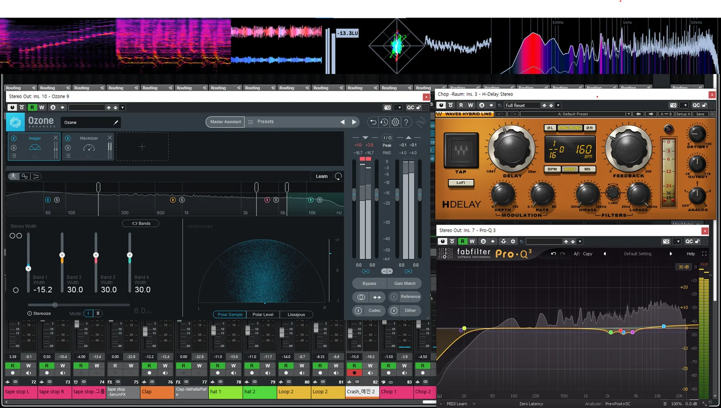Open the Ozone window preset dropdown arrow
Screen dimensions: 721x408
(x=123, y=107)
